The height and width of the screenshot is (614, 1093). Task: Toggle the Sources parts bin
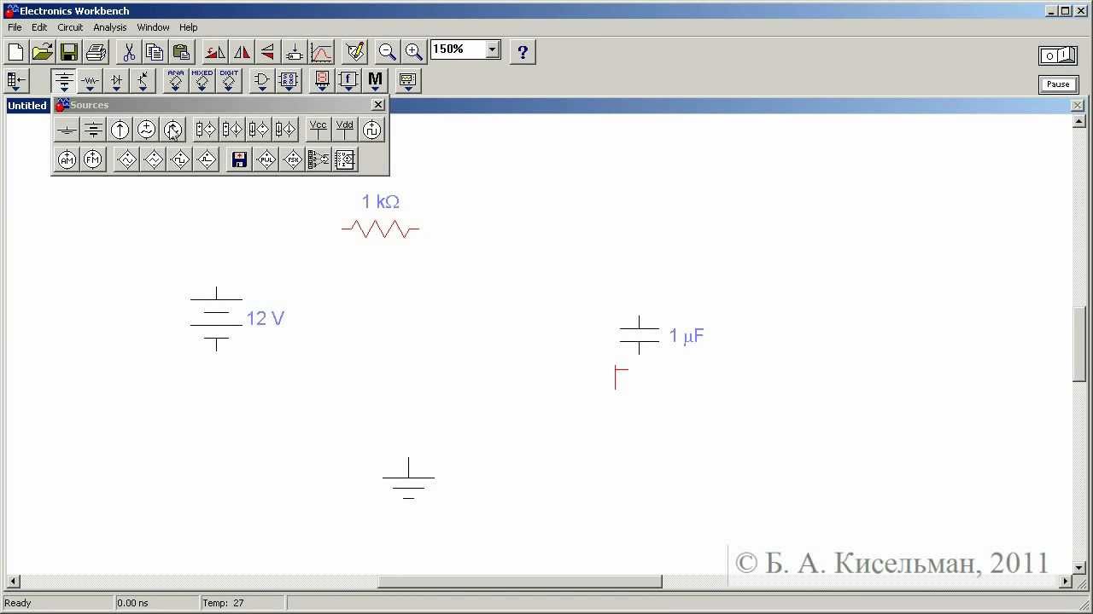coord(63,81)
